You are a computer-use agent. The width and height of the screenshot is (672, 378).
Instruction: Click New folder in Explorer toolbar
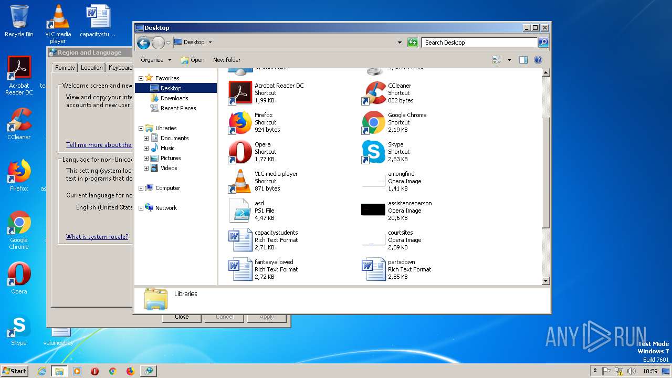(x=227, y=60)
